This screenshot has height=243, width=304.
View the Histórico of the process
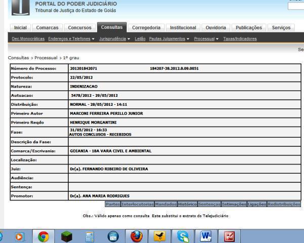pyautogui.click(x=187, y=204)
